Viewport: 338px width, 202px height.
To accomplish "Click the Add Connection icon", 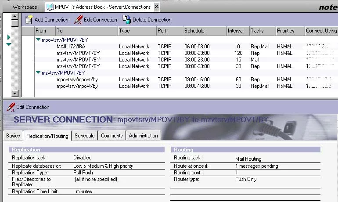I will 29,19.
